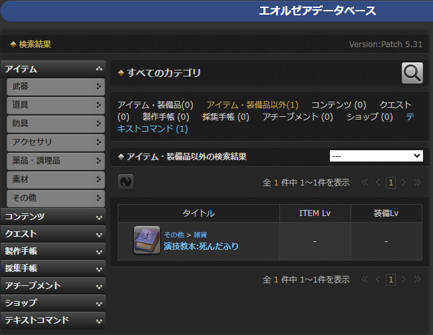Image resolution: width=433 pixels, height=335 pixels.
Task: Expand the テキストコマンド sidebar section
Action: point(53,320)
